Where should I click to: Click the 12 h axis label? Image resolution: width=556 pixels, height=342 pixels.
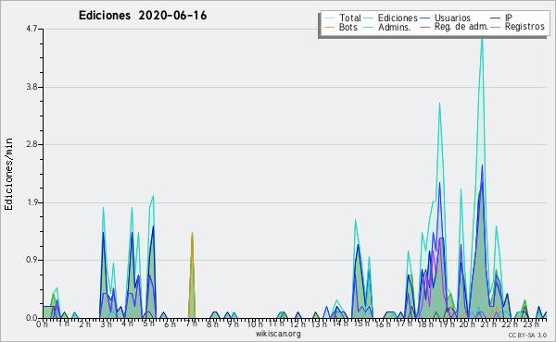[x=297, y=324]
